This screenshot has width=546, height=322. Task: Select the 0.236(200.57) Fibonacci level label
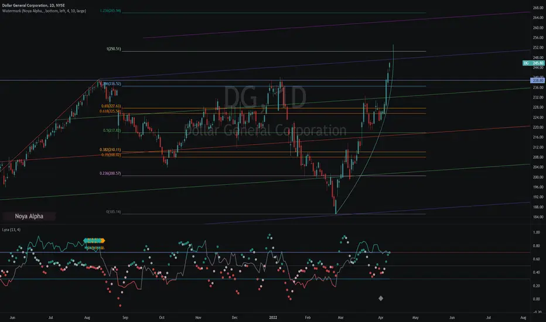pyautogui.click(x=110, y=173)
